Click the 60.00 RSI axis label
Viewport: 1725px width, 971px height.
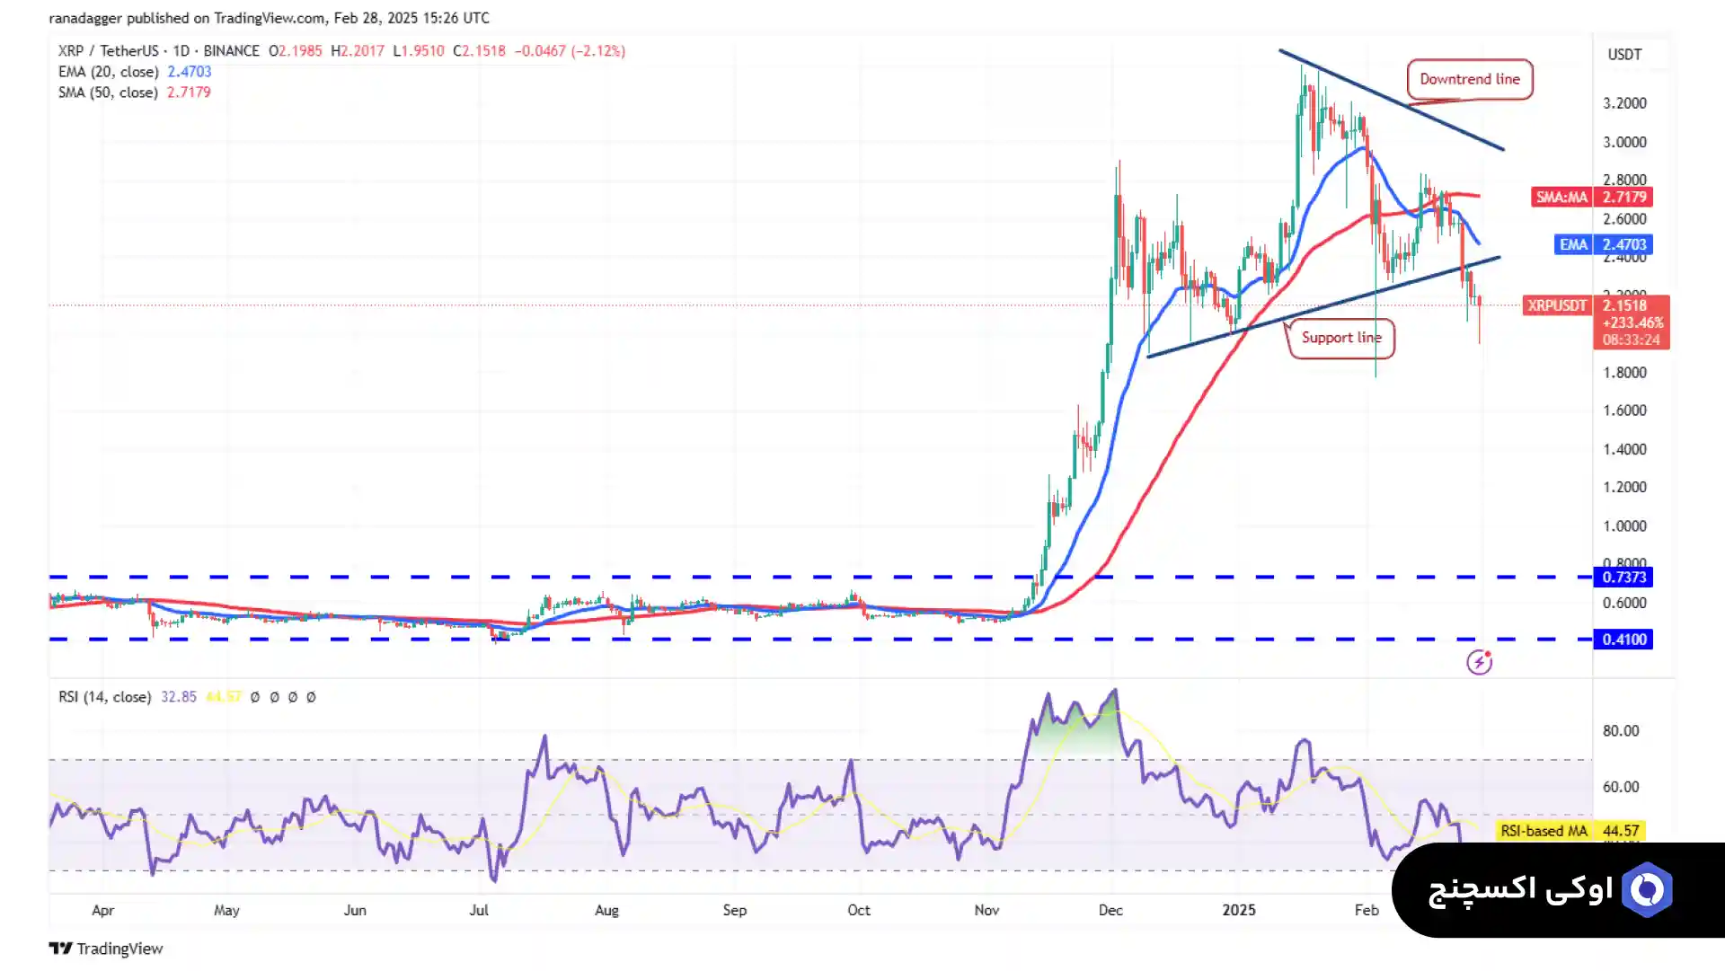click(x=1621, y=787)
